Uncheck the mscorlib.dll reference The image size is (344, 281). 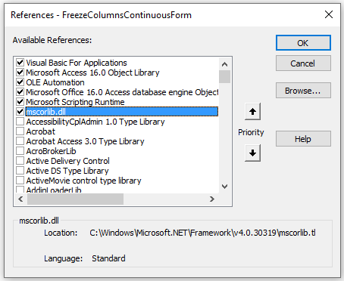pos(20,112)
